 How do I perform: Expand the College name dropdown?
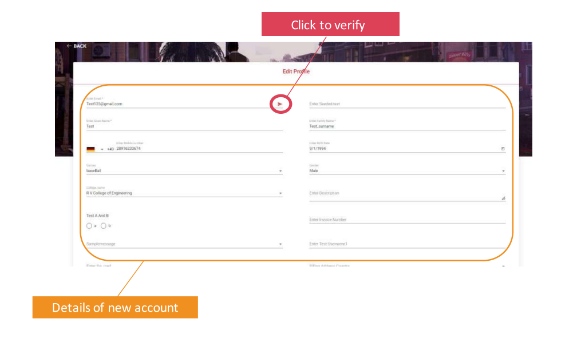(280, 193)
